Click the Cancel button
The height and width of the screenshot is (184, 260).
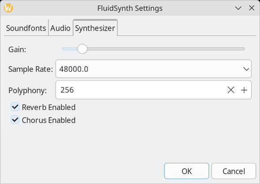(234, 171)
